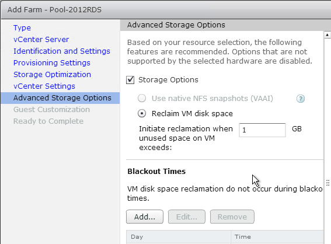Screen dimensions: 331x244
Task: Click Ready to Complete step
Action: [48, 121]
